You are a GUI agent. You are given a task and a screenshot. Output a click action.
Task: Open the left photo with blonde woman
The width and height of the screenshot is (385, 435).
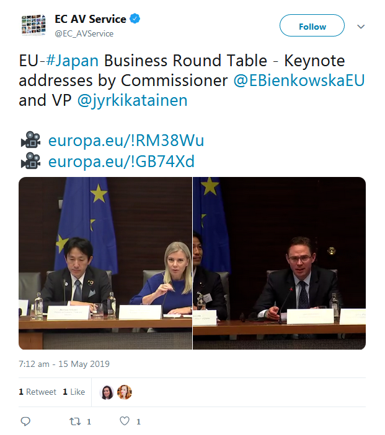105,264
